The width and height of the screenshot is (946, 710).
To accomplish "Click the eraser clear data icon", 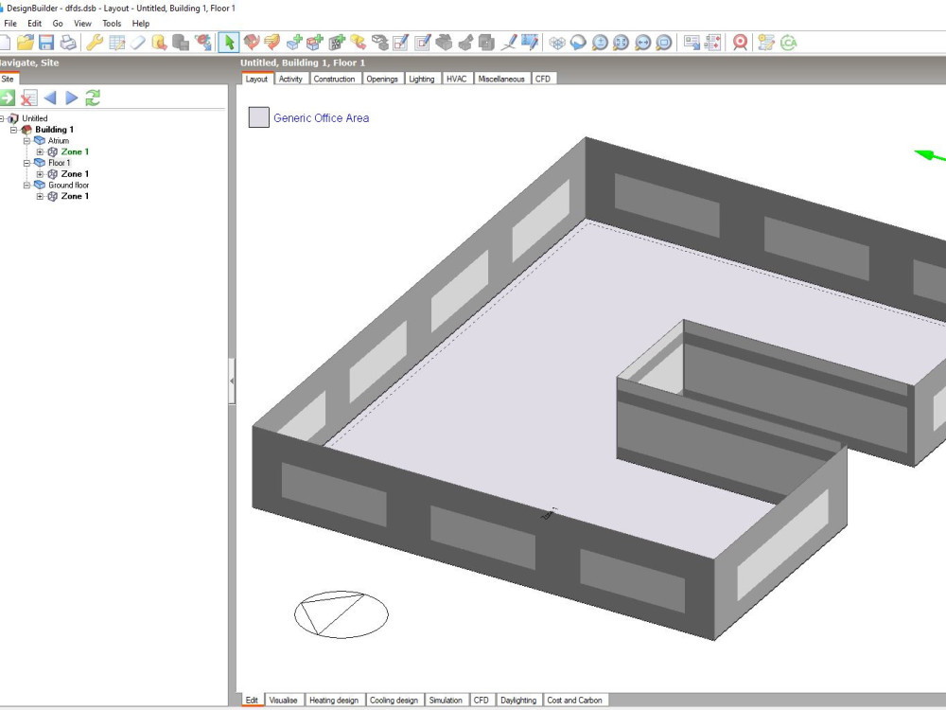I will pyautogui.click(x=137, y=43).
